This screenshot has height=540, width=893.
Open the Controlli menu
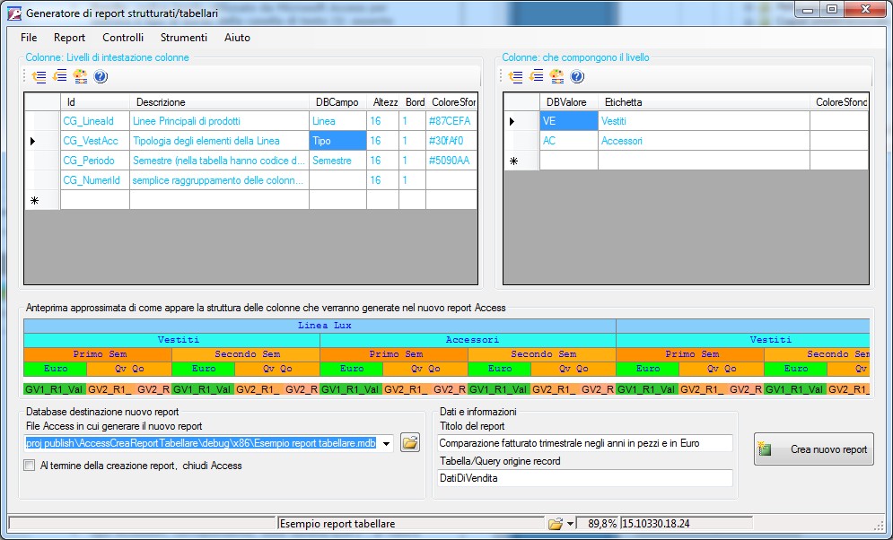(x=123, y=38)
